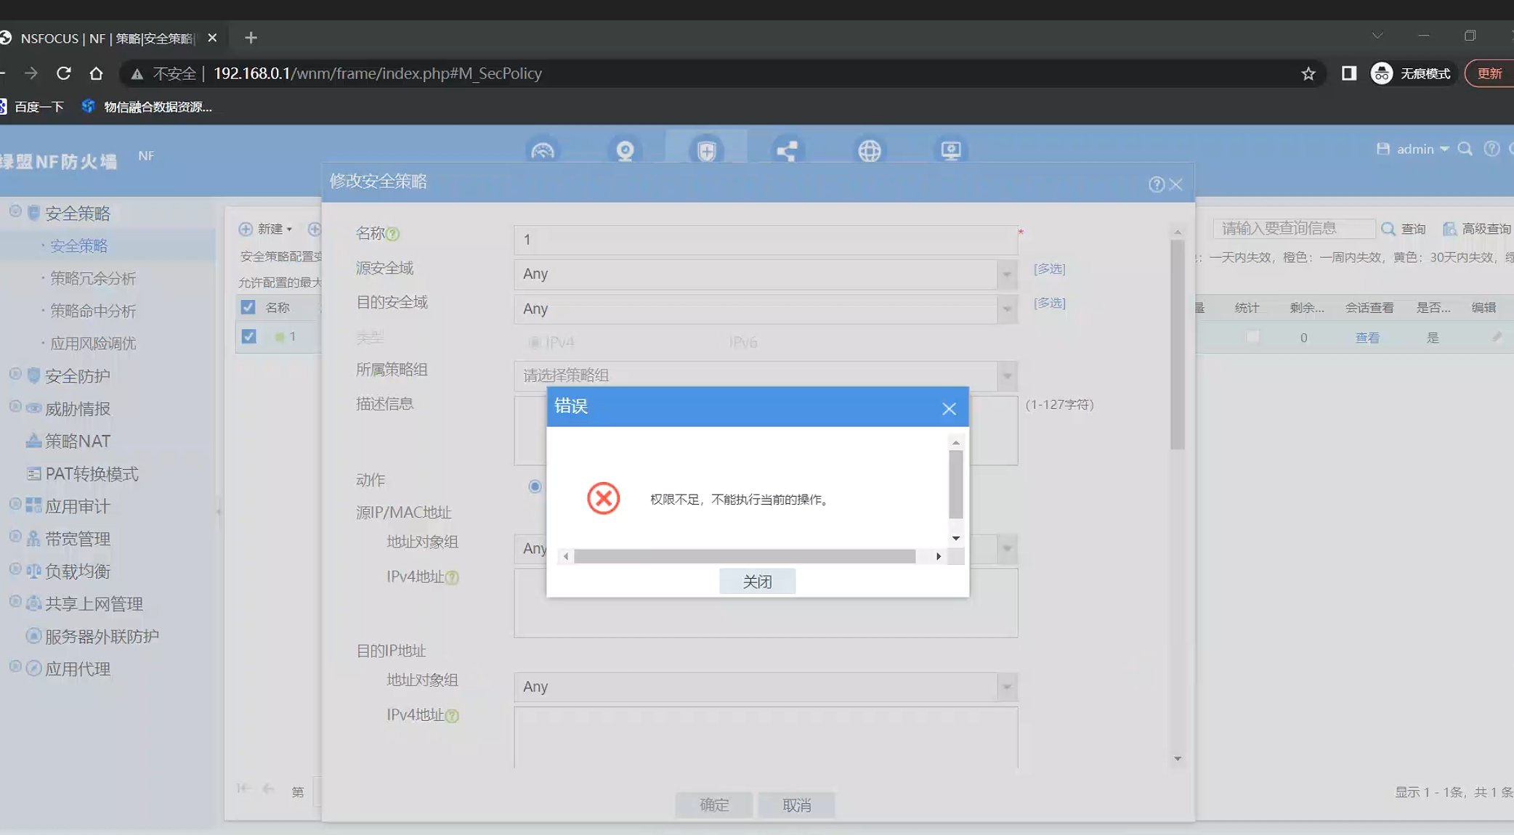Click the dashboard gauge icon in top navigation
Image resolution: width=1514 pixels, height=835 pixels.
tap(543, 151)
